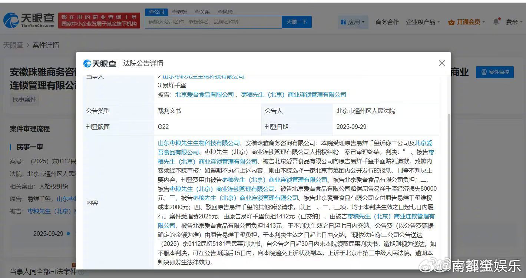Click the 相关案由: 人格权纠纷 line
526x278 pixels.
click(x=39, y=186)
